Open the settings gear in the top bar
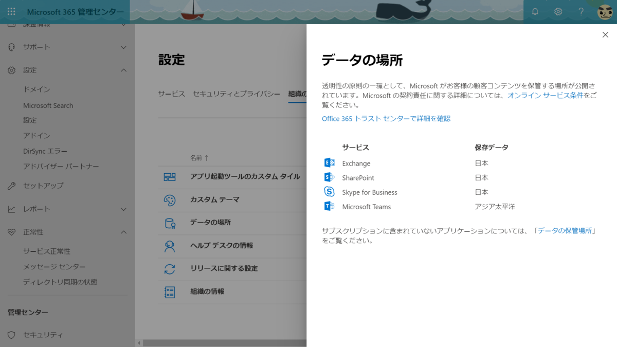The image size is (617, 347). (558, 11)
